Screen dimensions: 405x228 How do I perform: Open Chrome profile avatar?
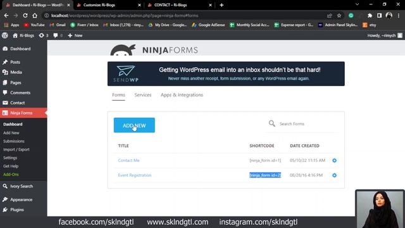[x=389, y=15]
